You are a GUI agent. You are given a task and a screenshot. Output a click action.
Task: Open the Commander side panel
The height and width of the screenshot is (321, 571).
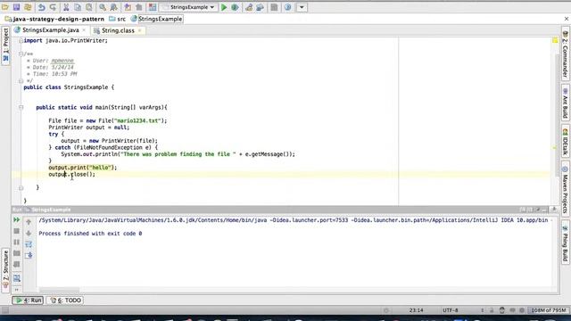tap(565, 54)
